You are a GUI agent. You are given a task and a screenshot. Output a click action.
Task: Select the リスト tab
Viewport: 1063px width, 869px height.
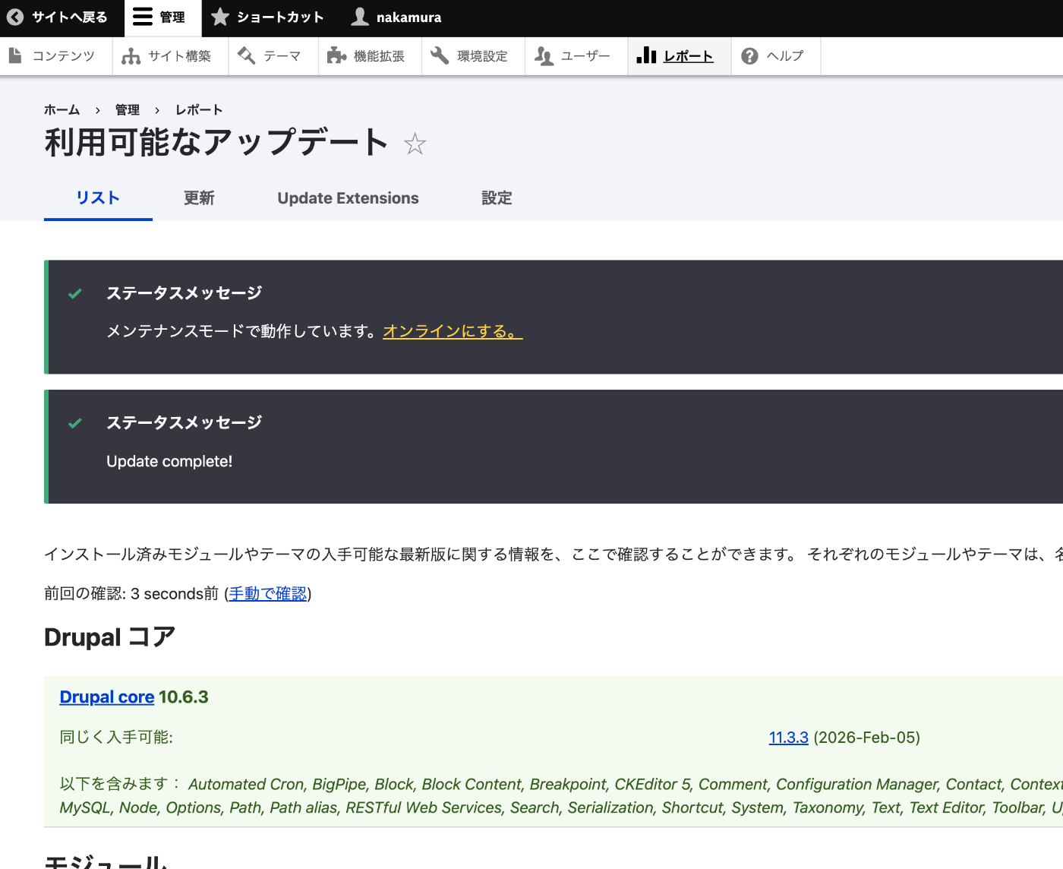point(98,198)
